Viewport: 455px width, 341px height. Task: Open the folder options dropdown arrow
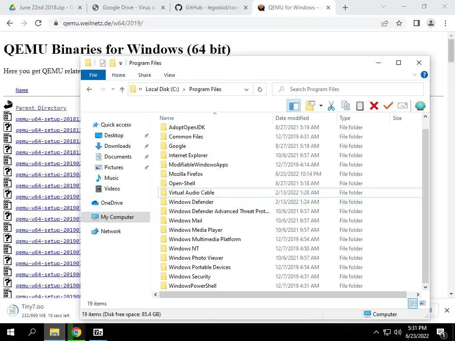pos(321,106)
